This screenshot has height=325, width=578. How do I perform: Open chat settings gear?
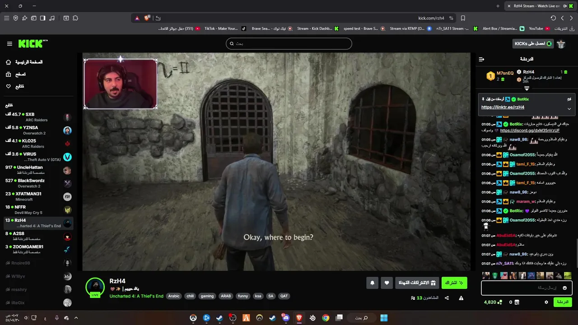tap(546, 302)
